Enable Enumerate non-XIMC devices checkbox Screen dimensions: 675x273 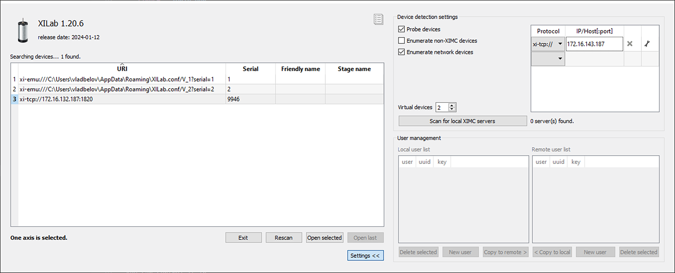(401, 41)
